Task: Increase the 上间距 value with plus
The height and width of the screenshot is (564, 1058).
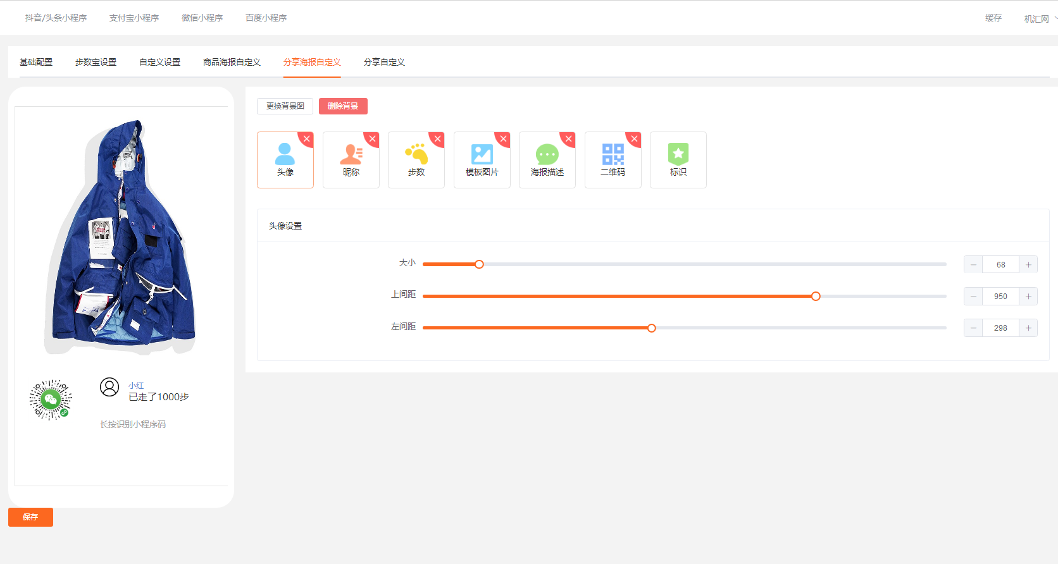Action: pyautogui.click(x=1028, y=296)
